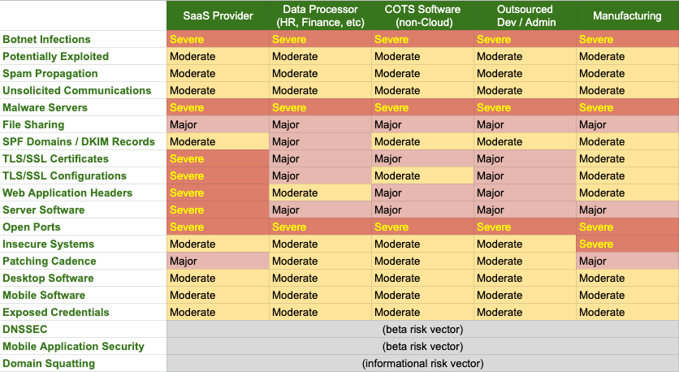
Task: Select the SPF Domains / DKIM Records label
Action: click(79, 141)
